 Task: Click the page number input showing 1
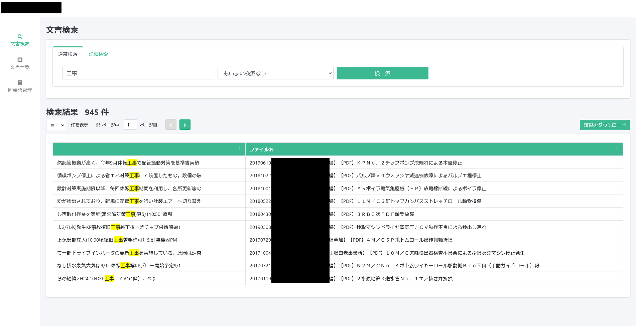[130, 124]
